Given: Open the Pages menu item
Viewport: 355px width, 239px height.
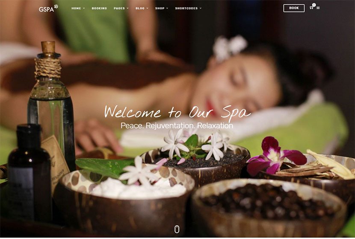Looking at the screenshot, I should coord(119,8).
